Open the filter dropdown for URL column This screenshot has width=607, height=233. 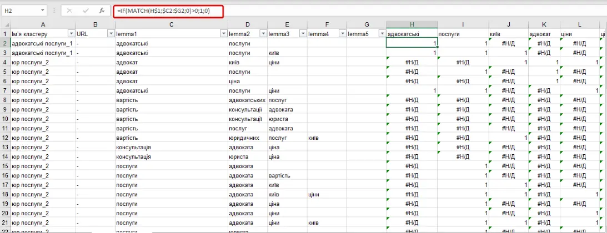coord(111,34)
